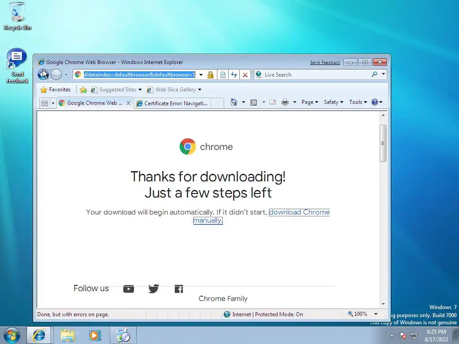
Task: Click the Chrome Family heading
Action: tap(223, 299)
